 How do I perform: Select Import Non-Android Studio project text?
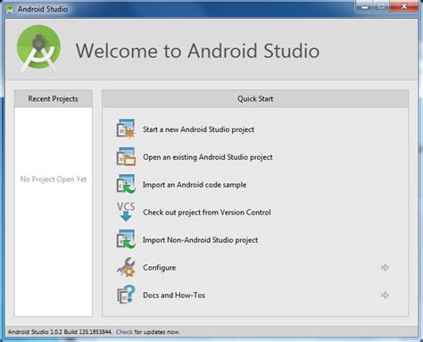coord(200,240)
